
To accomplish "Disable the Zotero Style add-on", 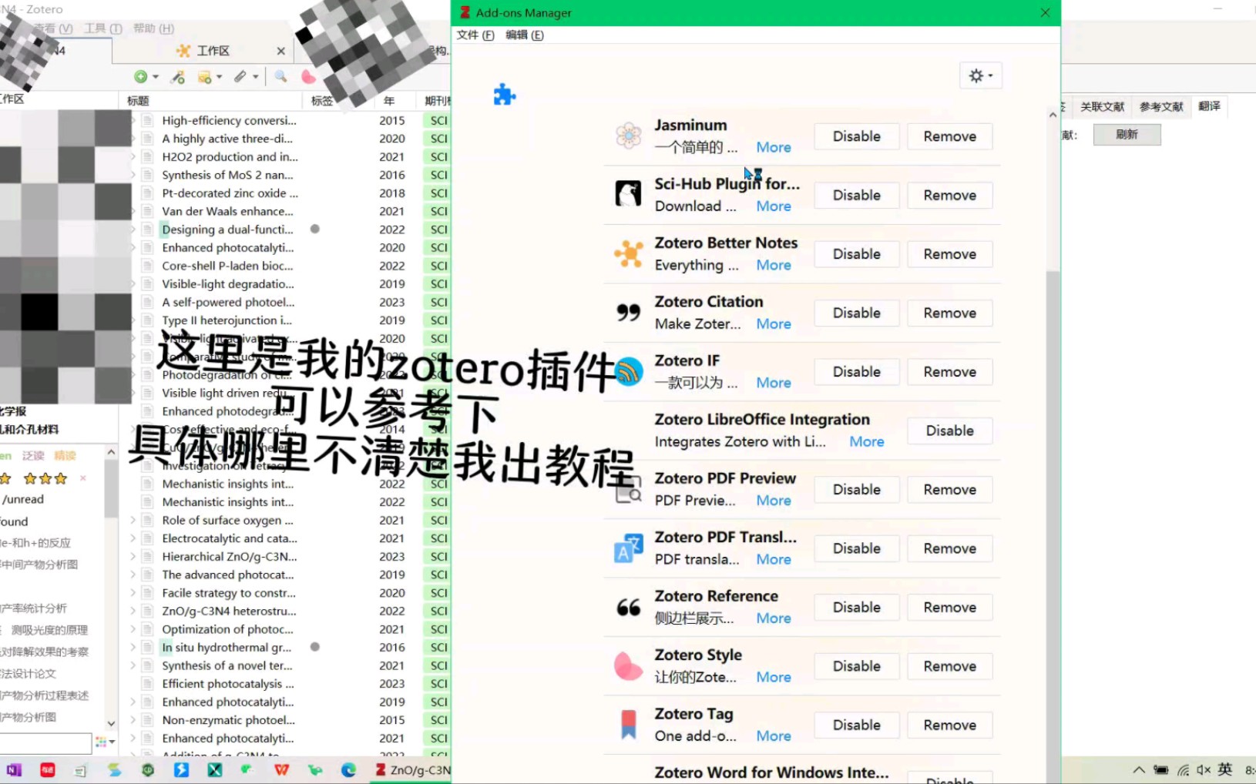I will pos(856,666).
